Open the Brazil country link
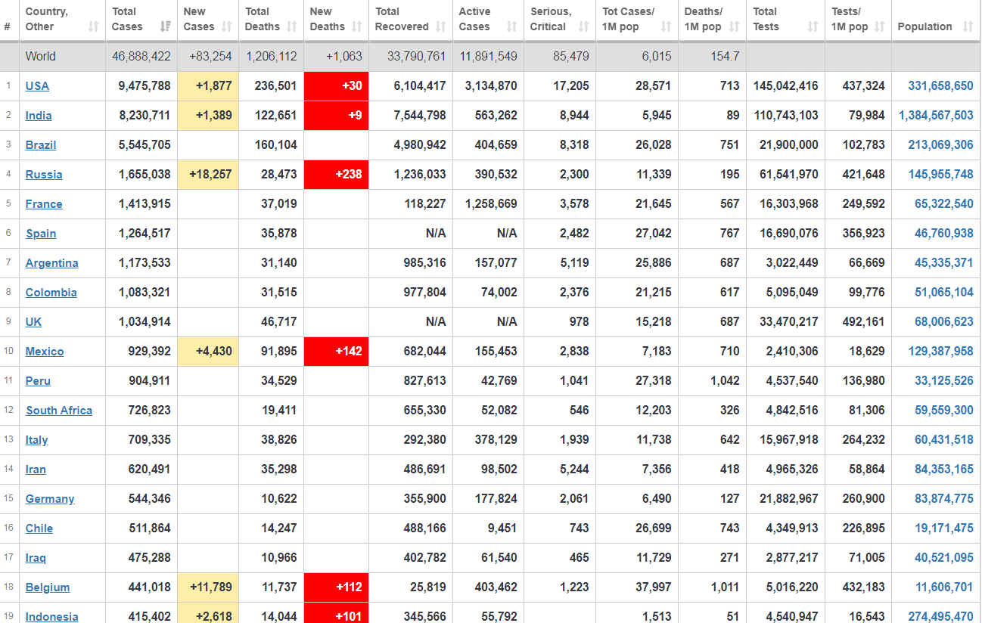 [x=41, y=145]
